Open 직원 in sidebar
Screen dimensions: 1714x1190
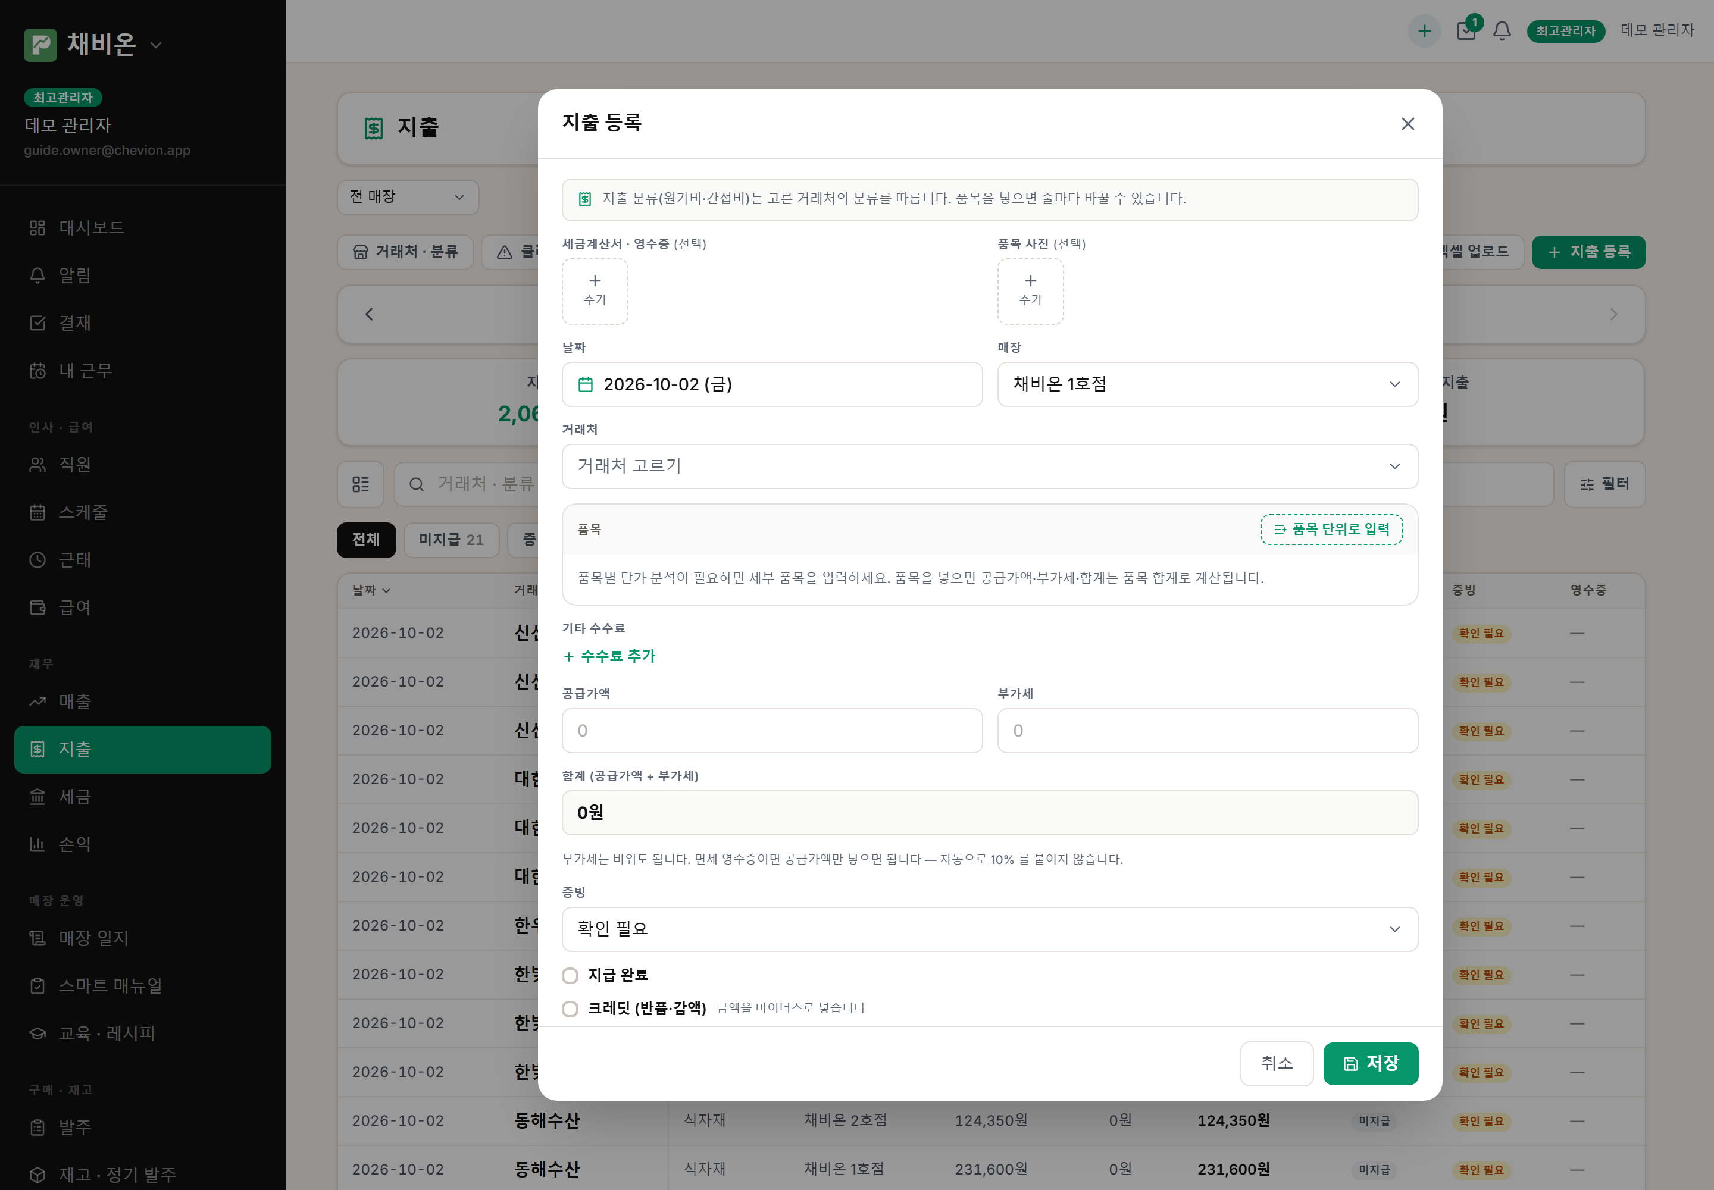142,465
